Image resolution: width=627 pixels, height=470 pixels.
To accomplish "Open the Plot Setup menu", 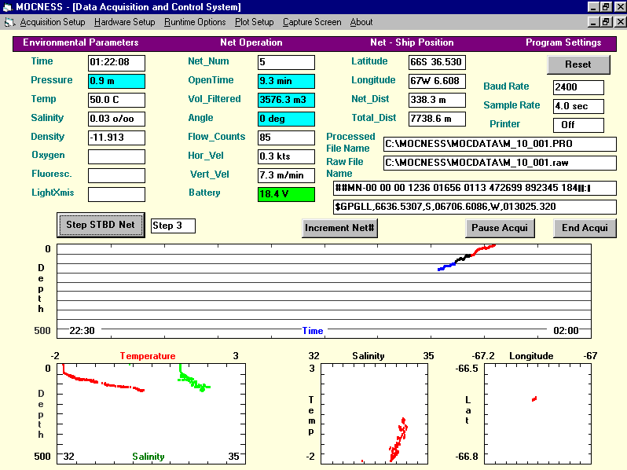I will [254, 22].
